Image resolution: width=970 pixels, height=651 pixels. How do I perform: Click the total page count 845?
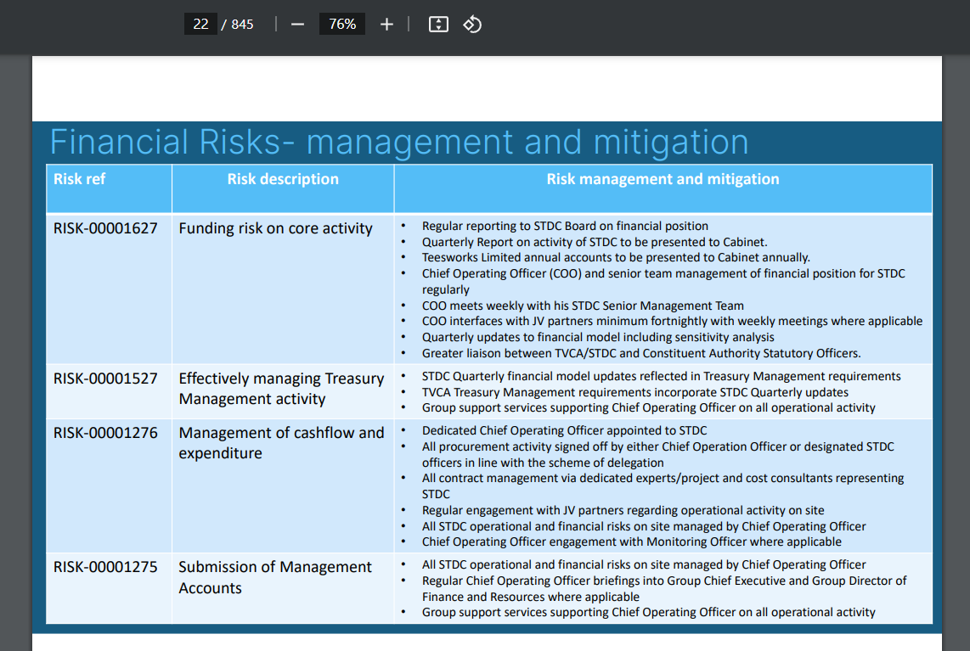(242, 24)
